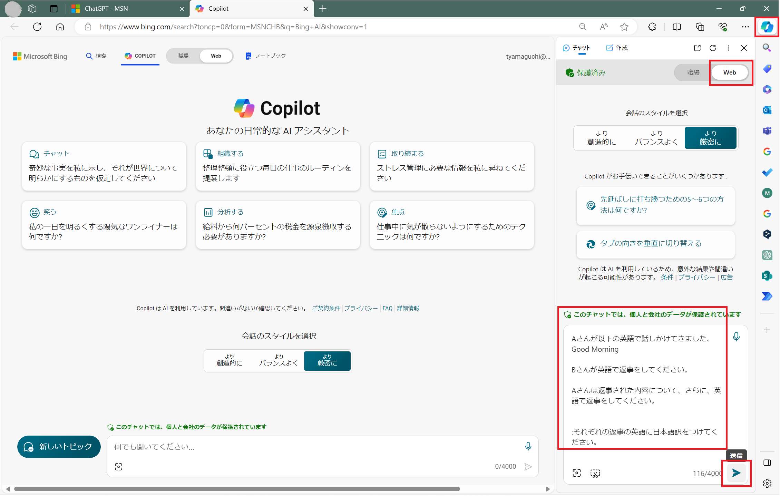Switch to the 作成 tab in sidebar

(x=617, y=48)
